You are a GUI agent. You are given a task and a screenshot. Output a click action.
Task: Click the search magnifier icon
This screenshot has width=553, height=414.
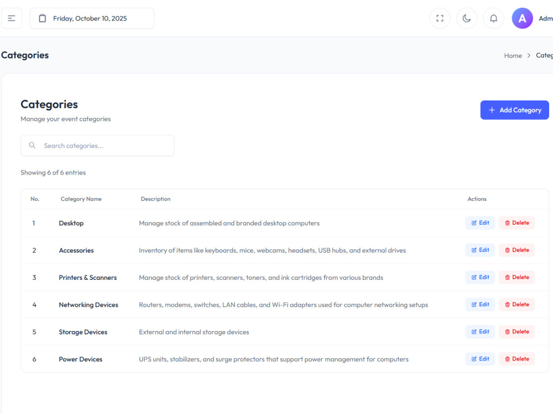tap(32, 145)
